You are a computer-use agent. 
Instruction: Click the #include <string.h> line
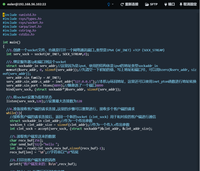point(20,30)
